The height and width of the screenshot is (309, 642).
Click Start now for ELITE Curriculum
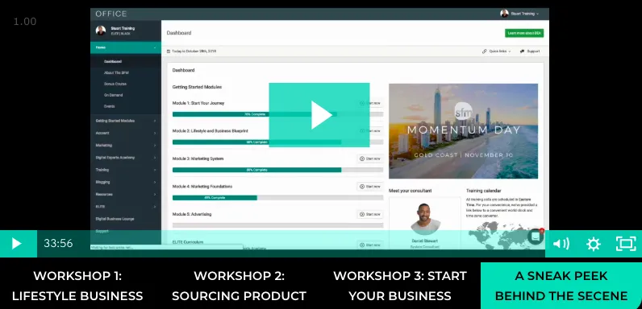(x=369, y=245)
